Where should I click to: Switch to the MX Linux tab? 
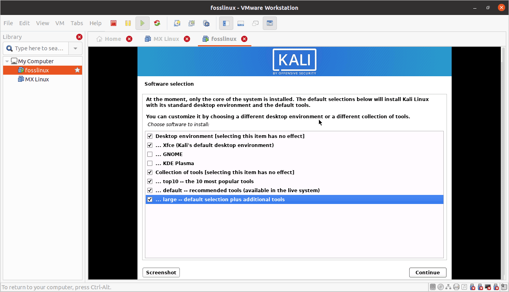(162, 39)
